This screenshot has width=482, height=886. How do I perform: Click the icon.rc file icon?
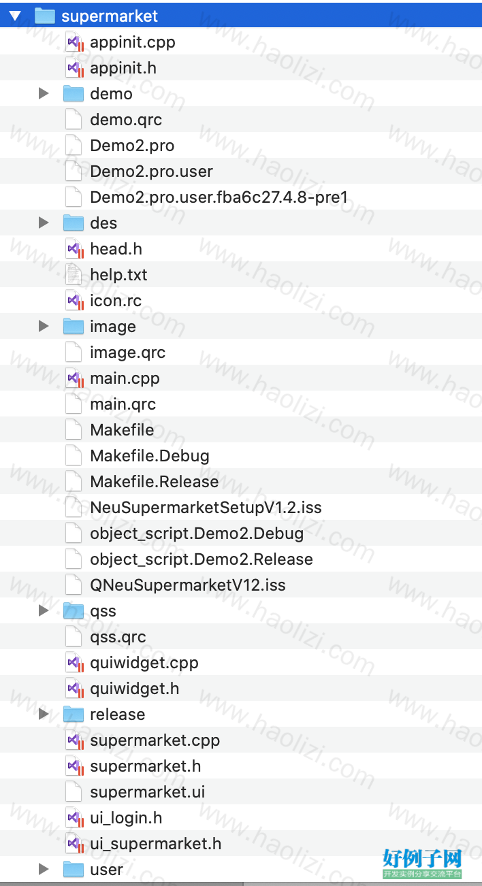[74, 301]
